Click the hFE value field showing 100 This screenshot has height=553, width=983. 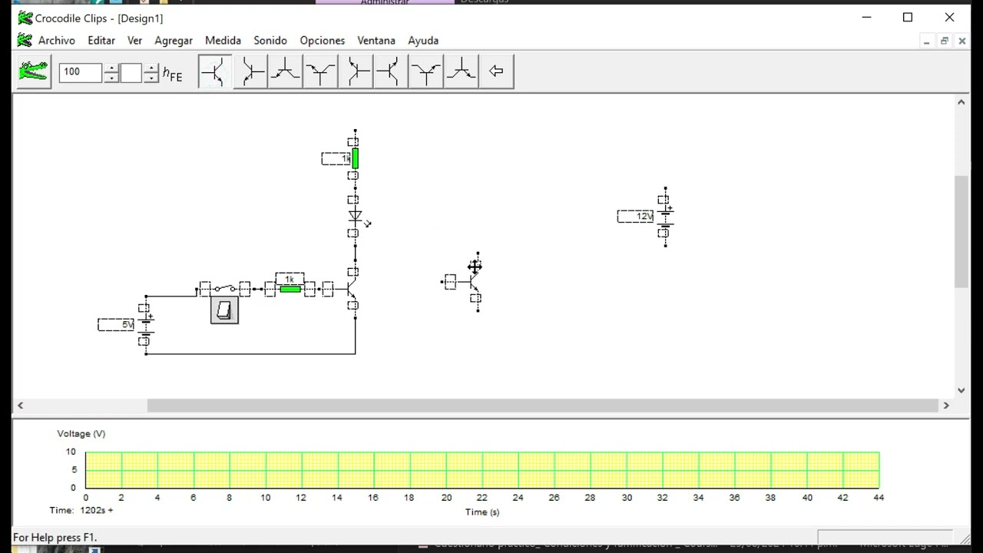pos(80,72)
